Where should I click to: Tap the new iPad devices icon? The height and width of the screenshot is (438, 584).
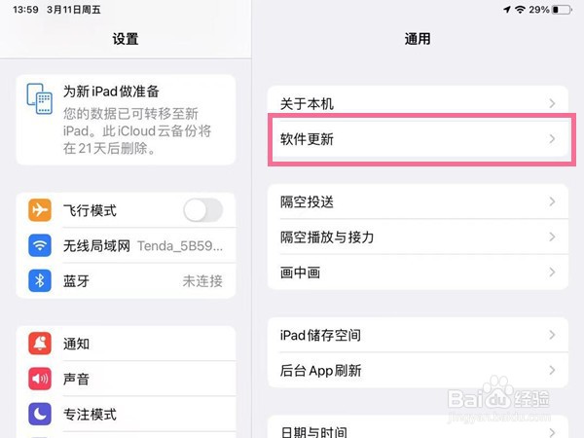click(x=40, y=98)
